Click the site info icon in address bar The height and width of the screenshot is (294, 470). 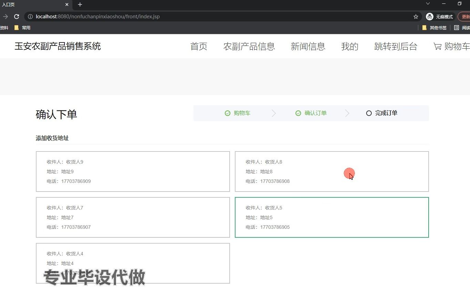click(30, 17)
